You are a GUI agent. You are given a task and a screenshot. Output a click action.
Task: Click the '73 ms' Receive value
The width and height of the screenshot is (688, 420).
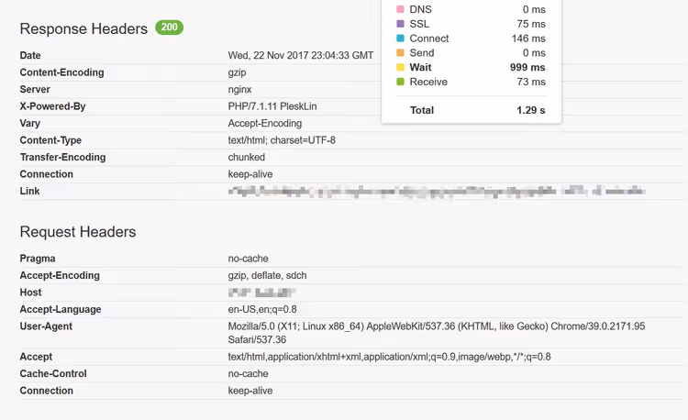point(531,82)
